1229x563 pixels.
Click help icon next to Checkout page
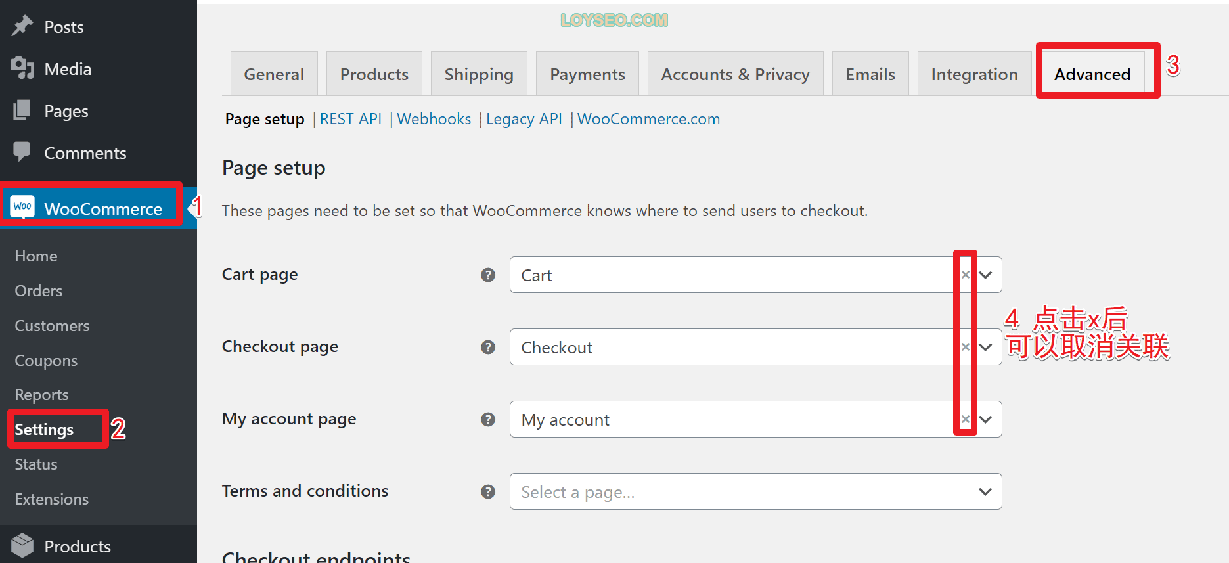point(488,347)
